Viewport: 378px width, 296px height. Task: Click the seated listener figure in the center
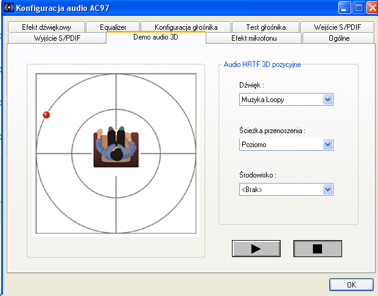(x=116, y=146)
